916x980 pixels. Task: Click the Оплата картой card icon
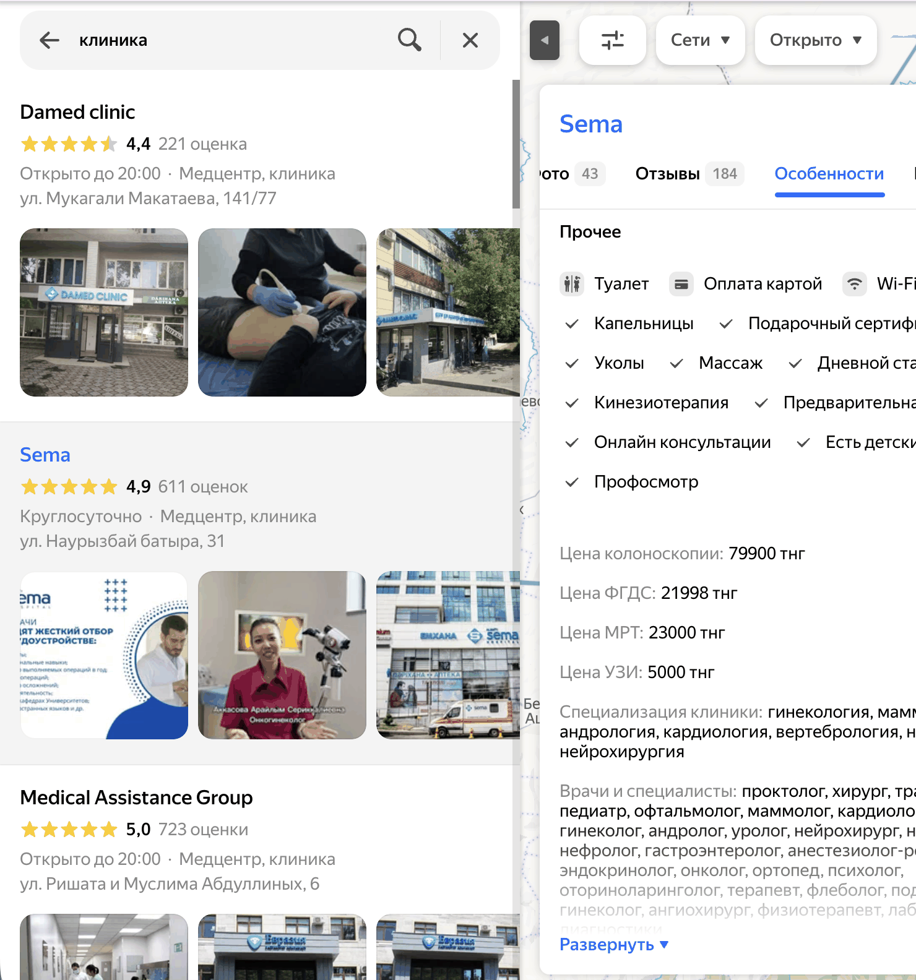click(x=681, y=284)
